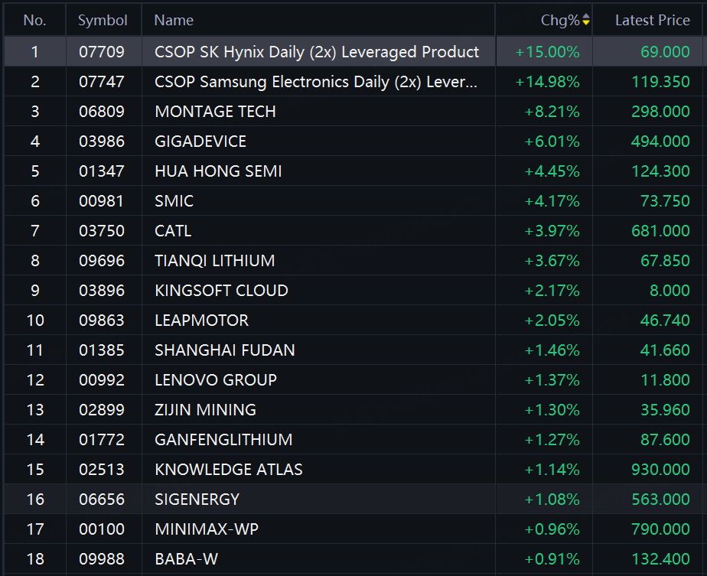Click the latest price 298.000

[660, 112]
